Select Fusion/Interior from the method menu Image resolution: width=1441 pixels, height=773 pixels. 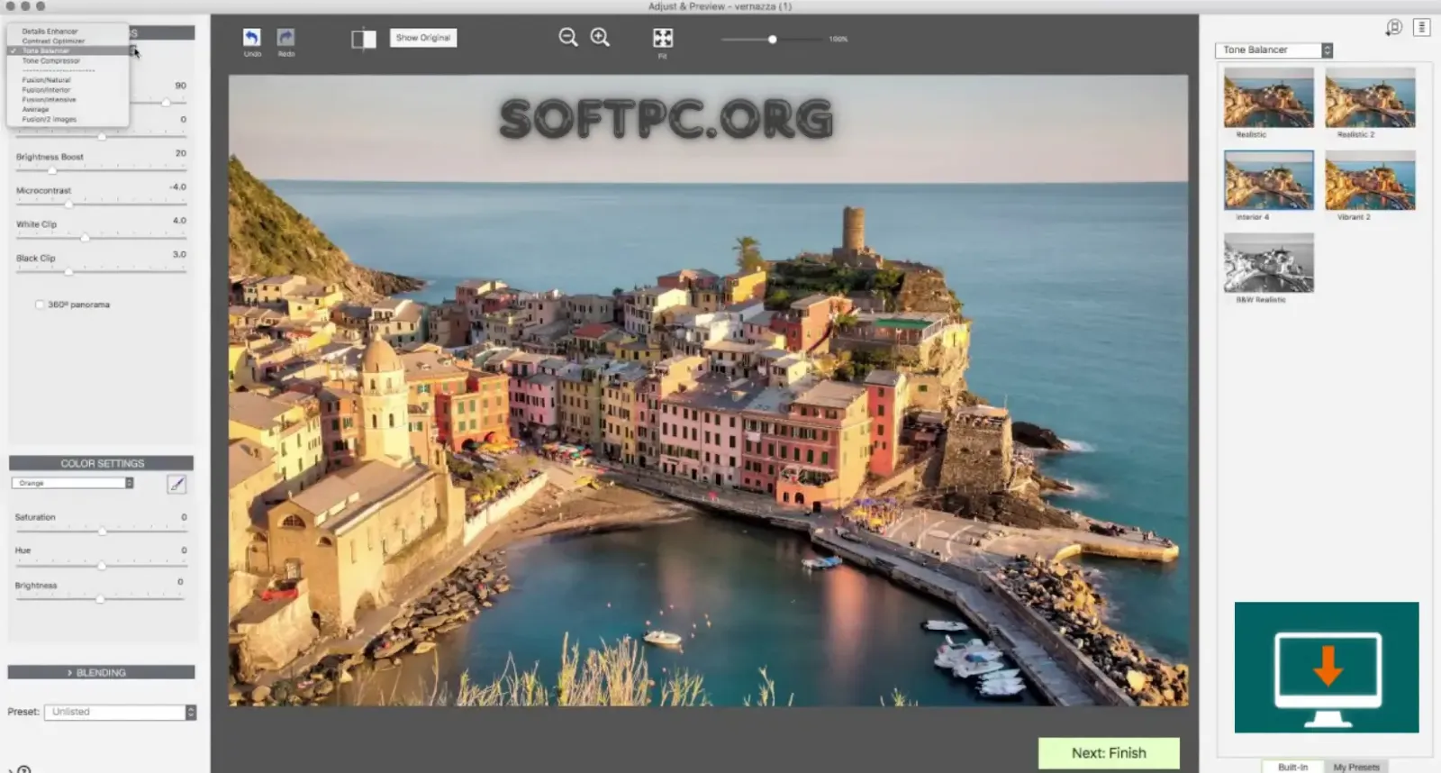tap(46, 90)
